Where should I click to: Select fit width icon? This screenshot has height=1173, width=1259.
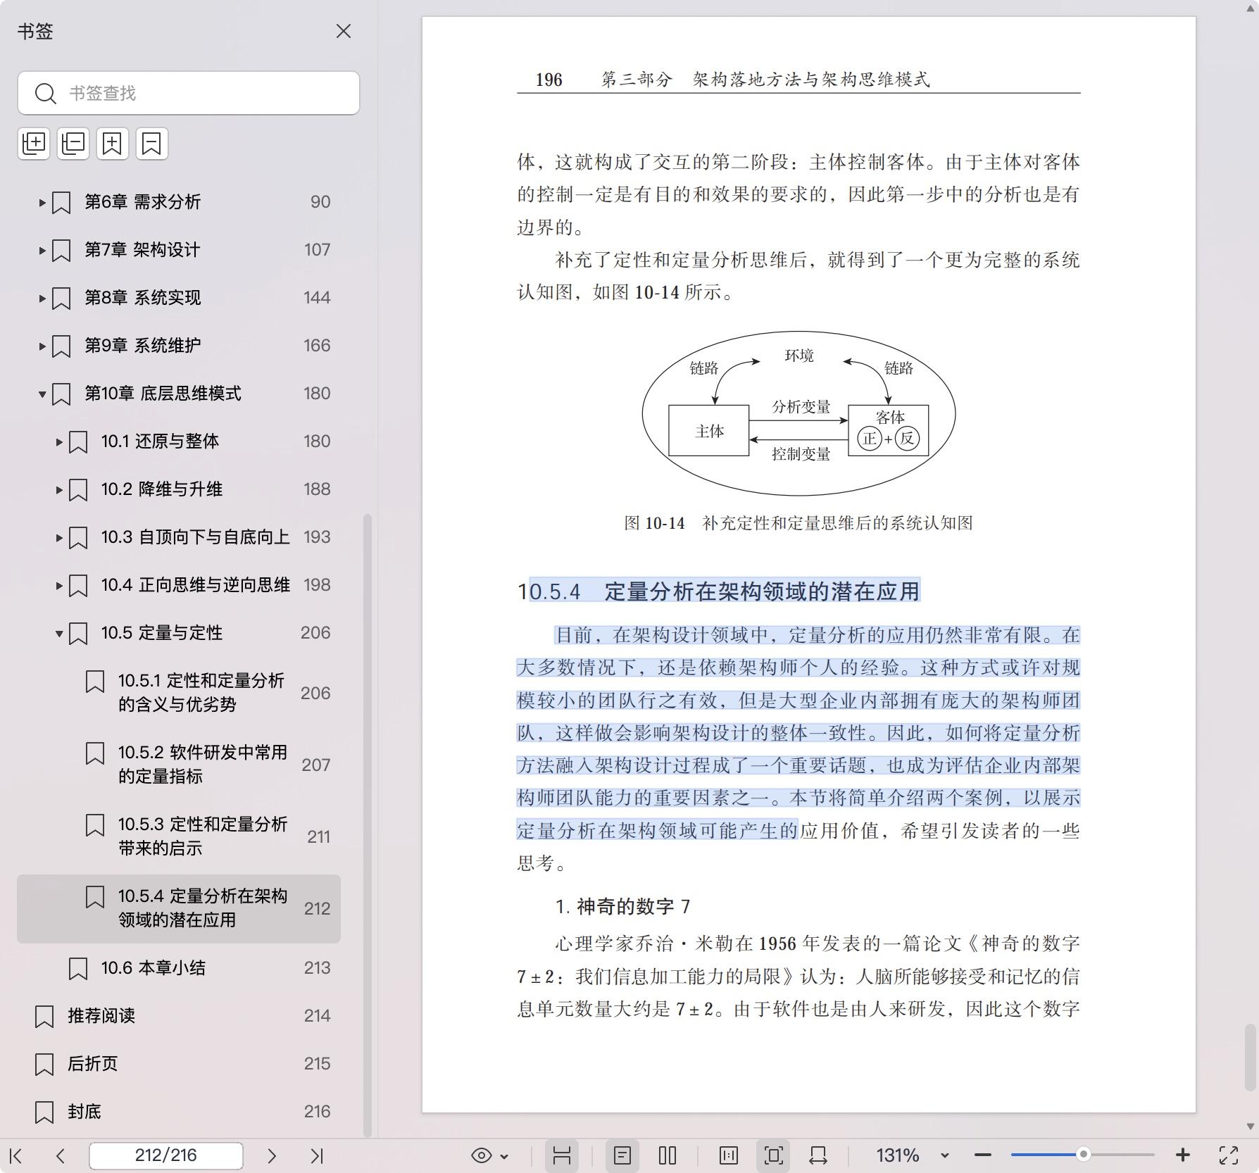tap(818, 1155)
